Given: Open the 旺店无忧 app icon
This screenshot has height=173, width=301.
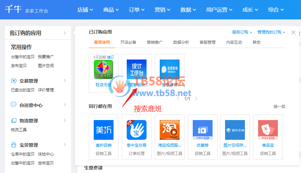Looking at the screenshot, I should click(104, 69).
